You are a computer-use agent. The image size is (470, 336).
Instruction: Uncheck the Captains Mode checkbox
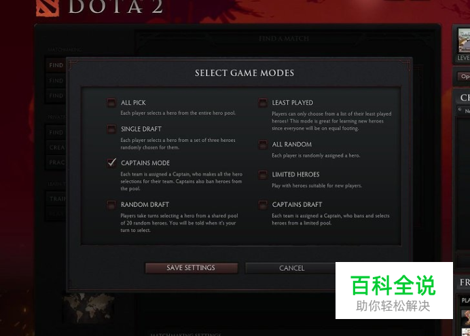(x=111, y=163)
